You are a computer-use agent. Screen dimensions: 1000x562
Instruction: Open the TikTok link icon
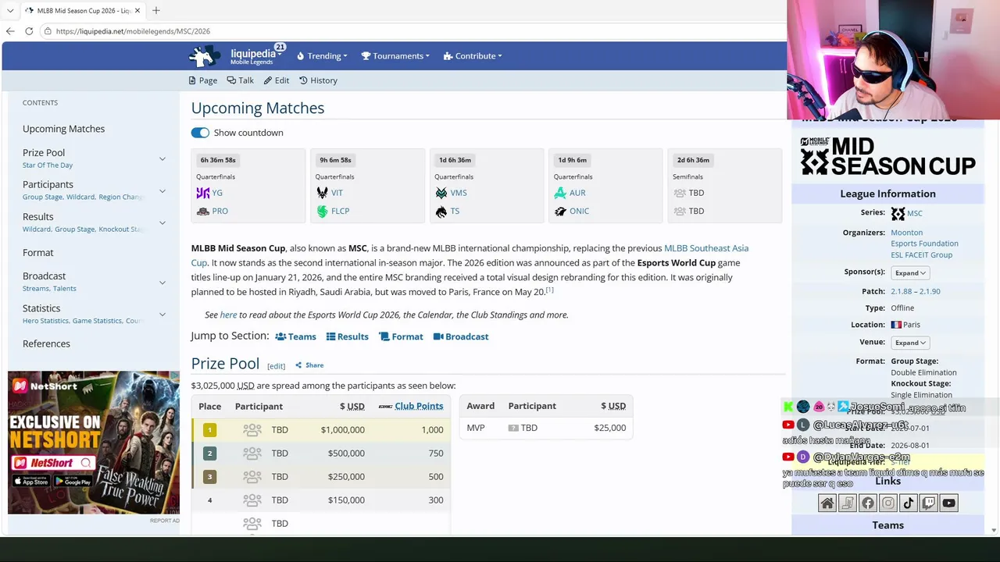pos(909,503)
